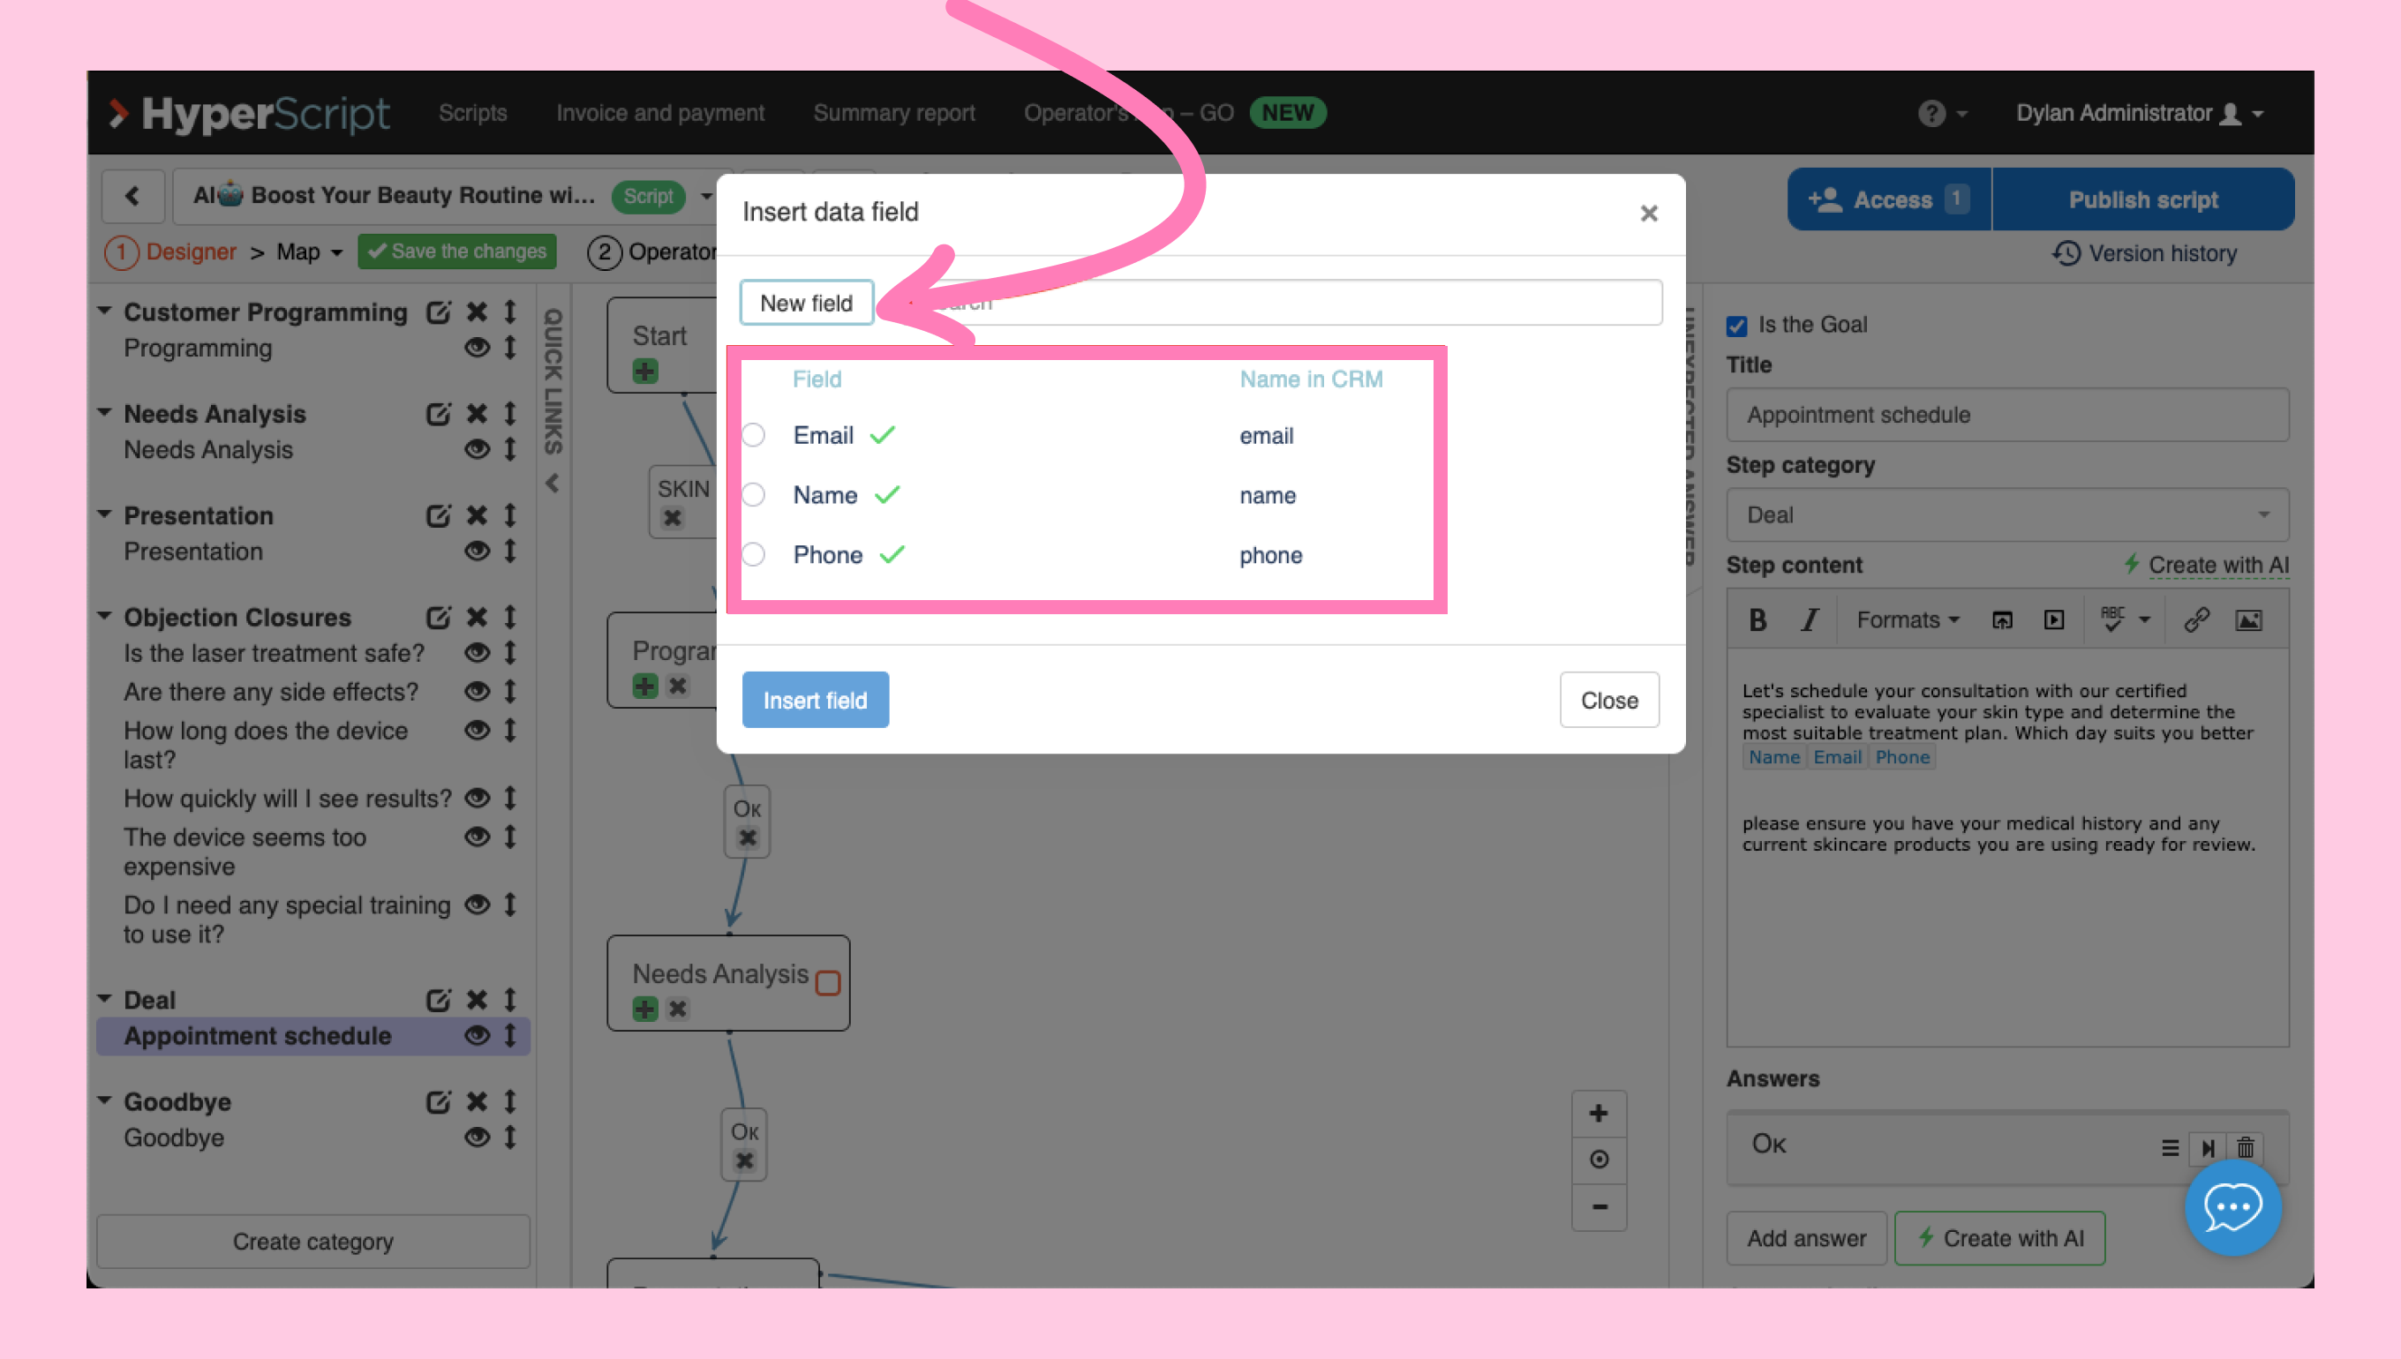
Task: Open the Formats dropdown in editor
Action: (x=1908, y=619)
